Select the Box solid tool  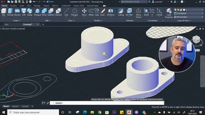[x=4, y=12]
